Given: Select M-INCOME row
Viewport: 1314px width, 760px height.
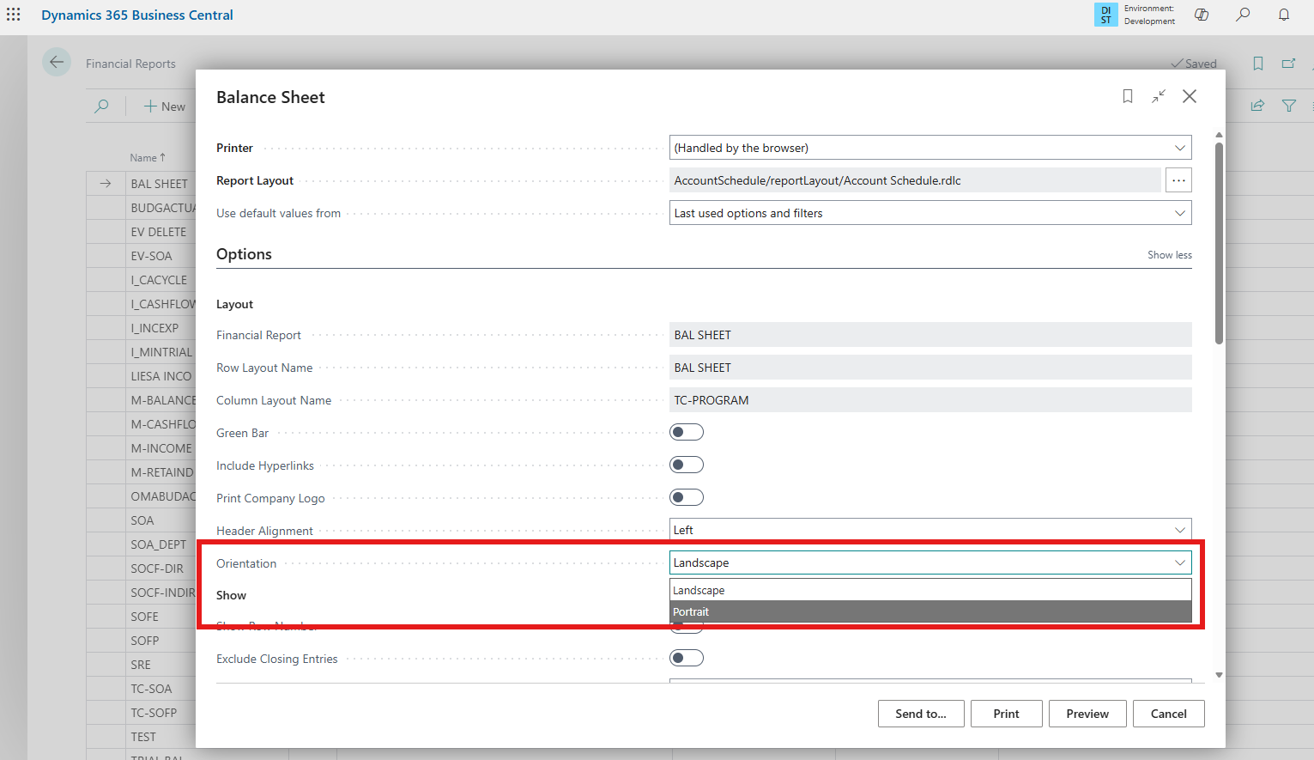Looking at the screenshot, I should (x=161, y=448).
